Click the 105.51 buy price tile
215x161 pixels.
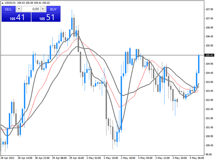tap(46, 17)
